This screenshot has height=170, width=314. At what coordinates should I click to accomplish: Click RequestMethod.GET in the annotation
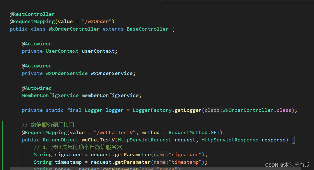click(x=194, y=132)
